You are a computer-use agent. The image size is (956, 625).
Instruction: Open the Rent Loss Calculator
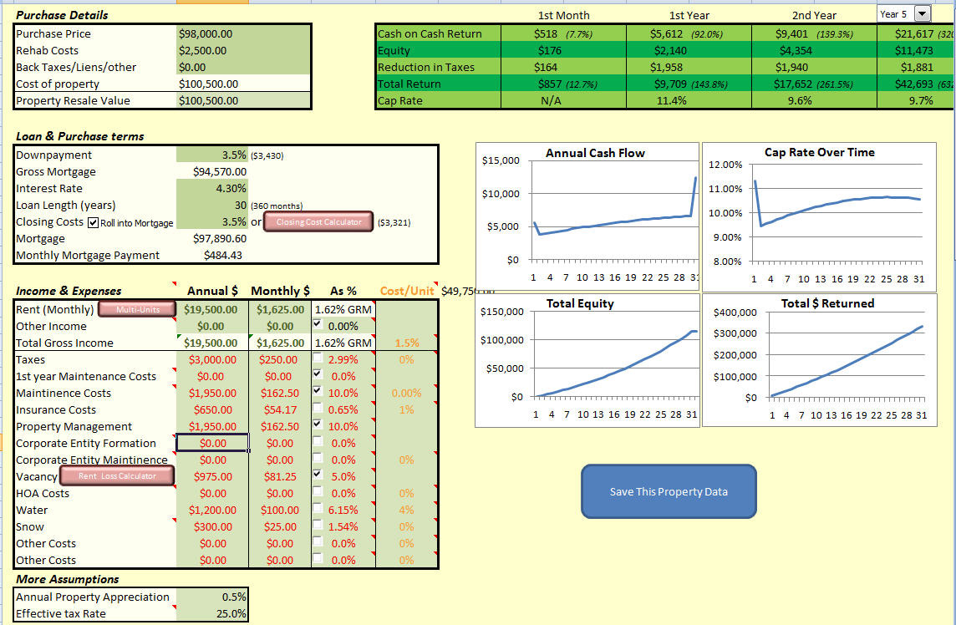coord(117,475)
